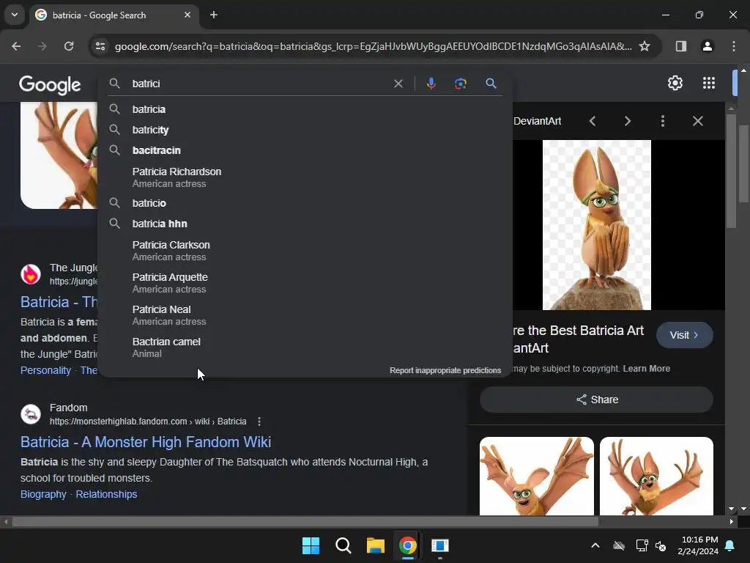Clear the search box text
This screenshot has width=750, height=563.
pos(398,84)
